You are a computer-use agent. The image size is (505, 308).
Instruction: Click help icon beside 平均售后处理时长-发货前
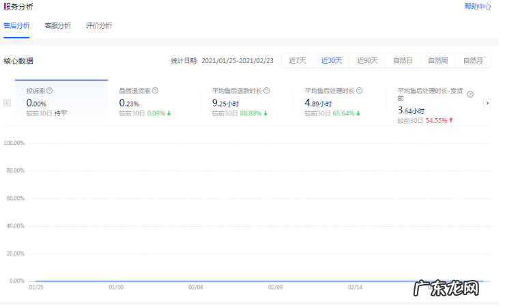(x=470, y=94)
